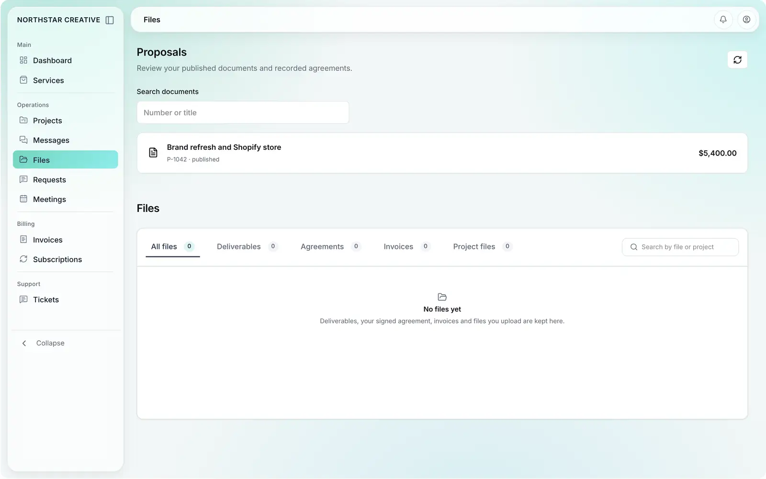Click the open folder icon above No files yet
766x479 pixels.
tap(442, 297)
